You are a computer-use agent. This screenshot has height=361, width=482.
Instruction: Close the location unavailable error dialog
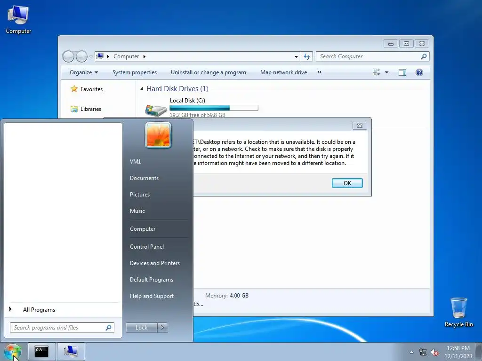[x=360, y=126]
